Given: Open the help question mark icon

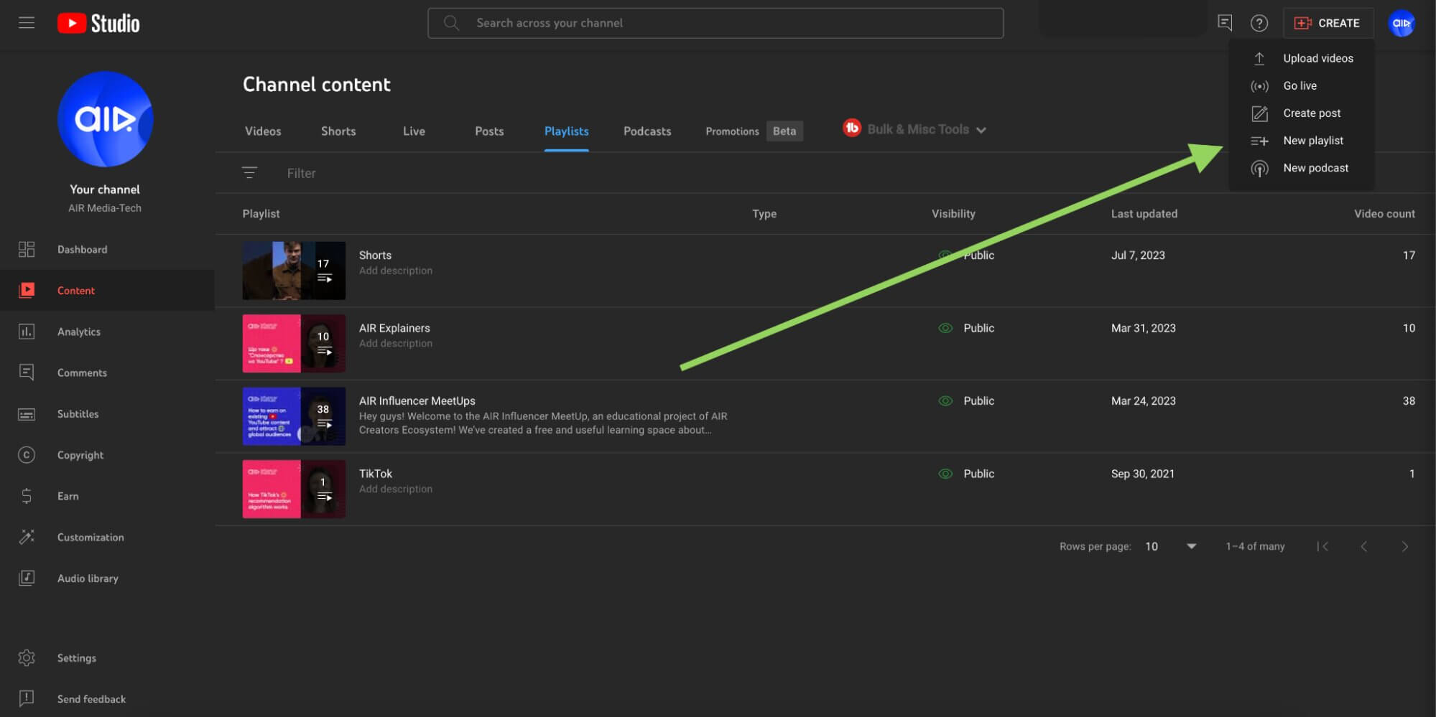Looking at the screenshot, I should [x=1259, y=23].
